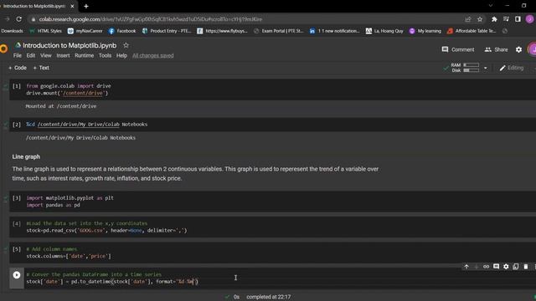The height and width of the screenshot is (301, 536).
Task: Add a new Code cell
Action: (17, 68)
